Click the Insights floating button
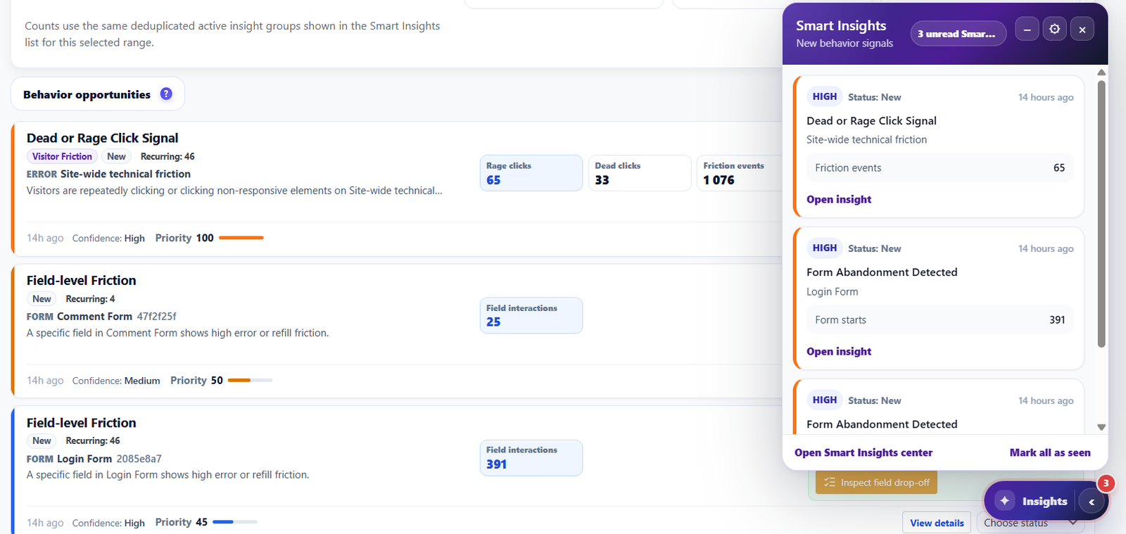This screenshot has width=1126, height=534. click(1045, 501)
